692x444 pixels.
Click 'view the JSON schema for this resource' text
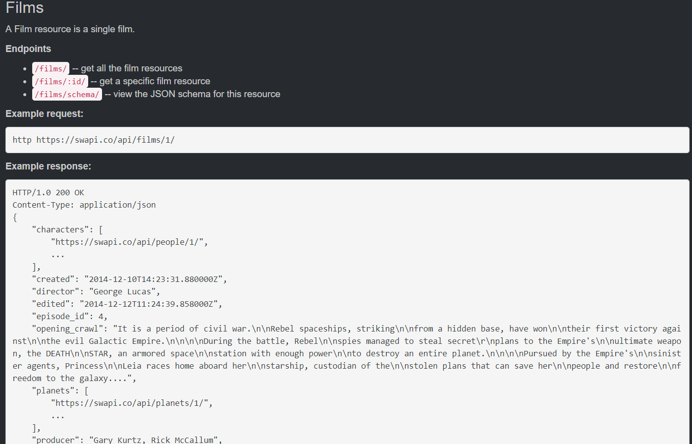pos(197,94)
